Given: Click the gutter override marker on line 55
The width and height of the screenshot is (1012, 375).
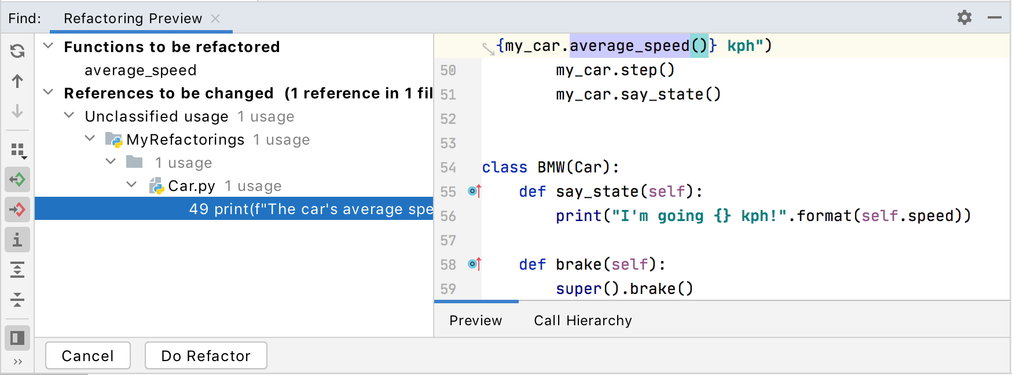Looking at the screenshot, I should 475,191.
